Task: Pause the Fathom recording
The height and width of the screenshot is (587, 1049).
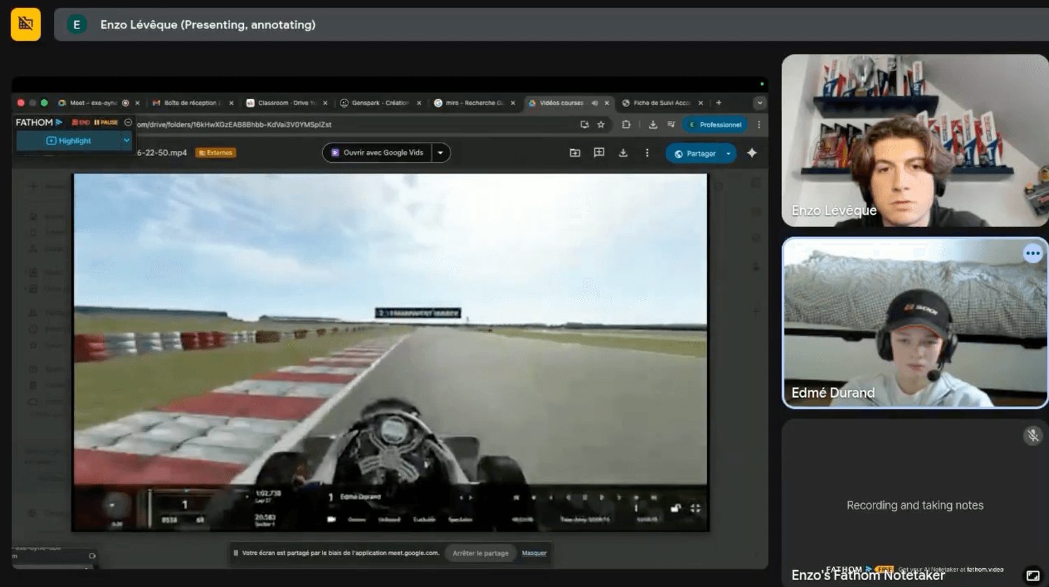Action: [106, 122]
